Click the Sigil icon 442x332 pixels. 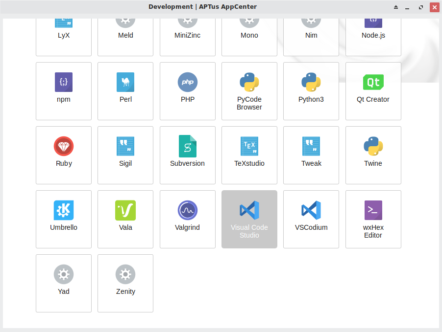pyautogui.click(x=125, y=146)
